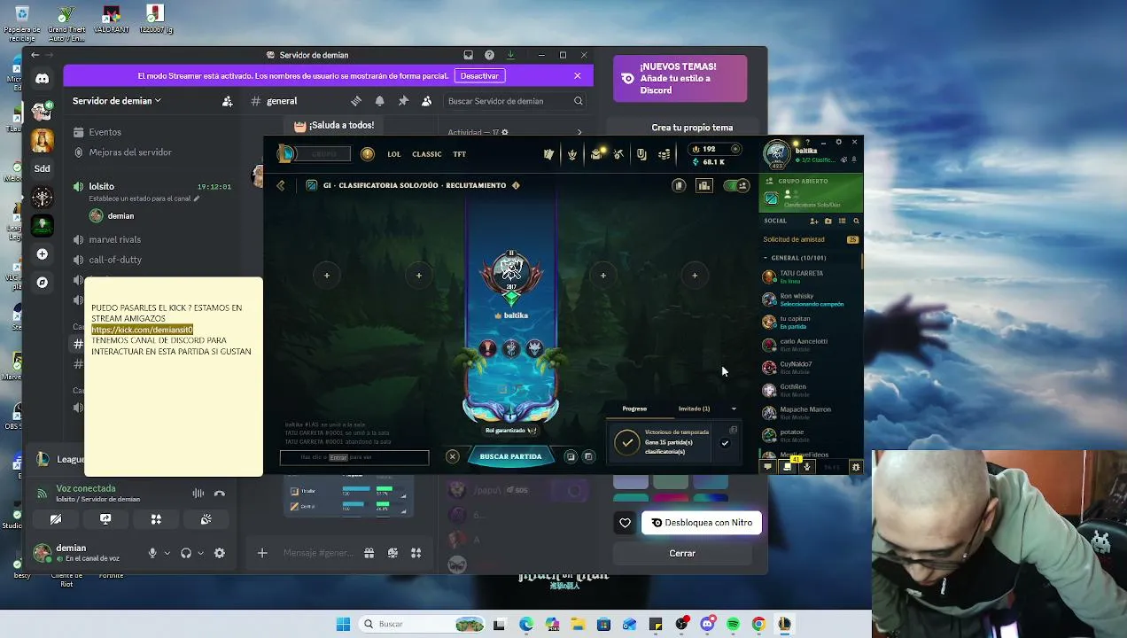Toggle noise suppression waveform icon in voice panel
The image size is (1127, 638).
point(198,494)
